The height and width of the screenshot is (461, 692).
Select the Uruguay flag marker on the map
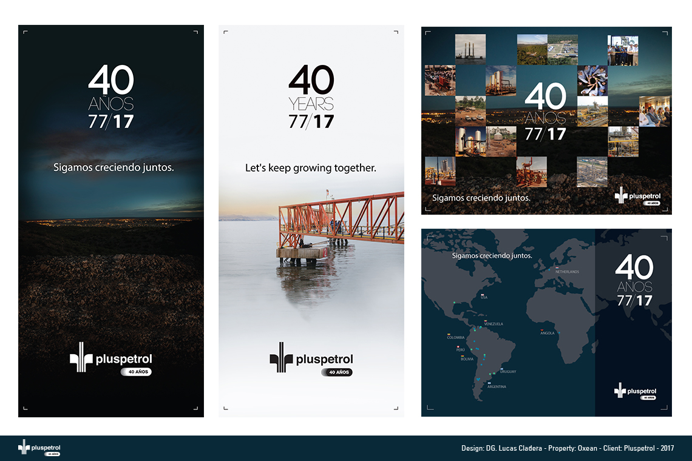[x=503, y=369]
